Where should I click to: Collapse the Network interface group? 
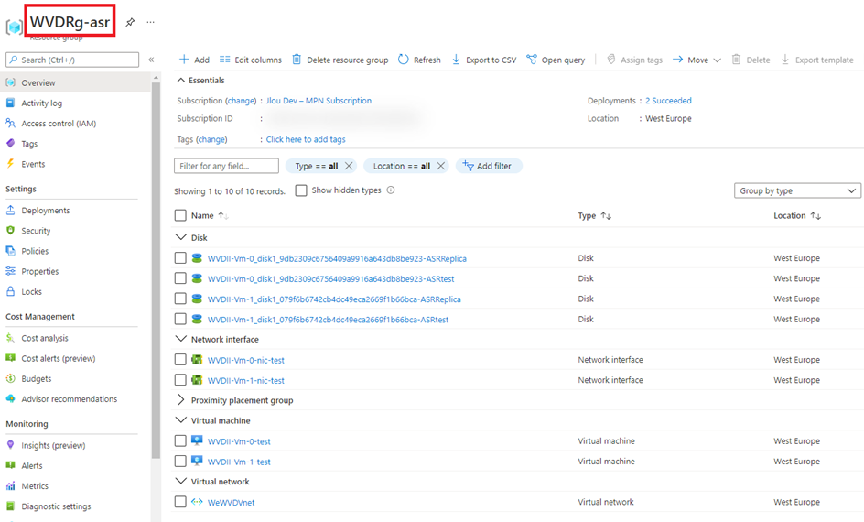coord(180,339)
